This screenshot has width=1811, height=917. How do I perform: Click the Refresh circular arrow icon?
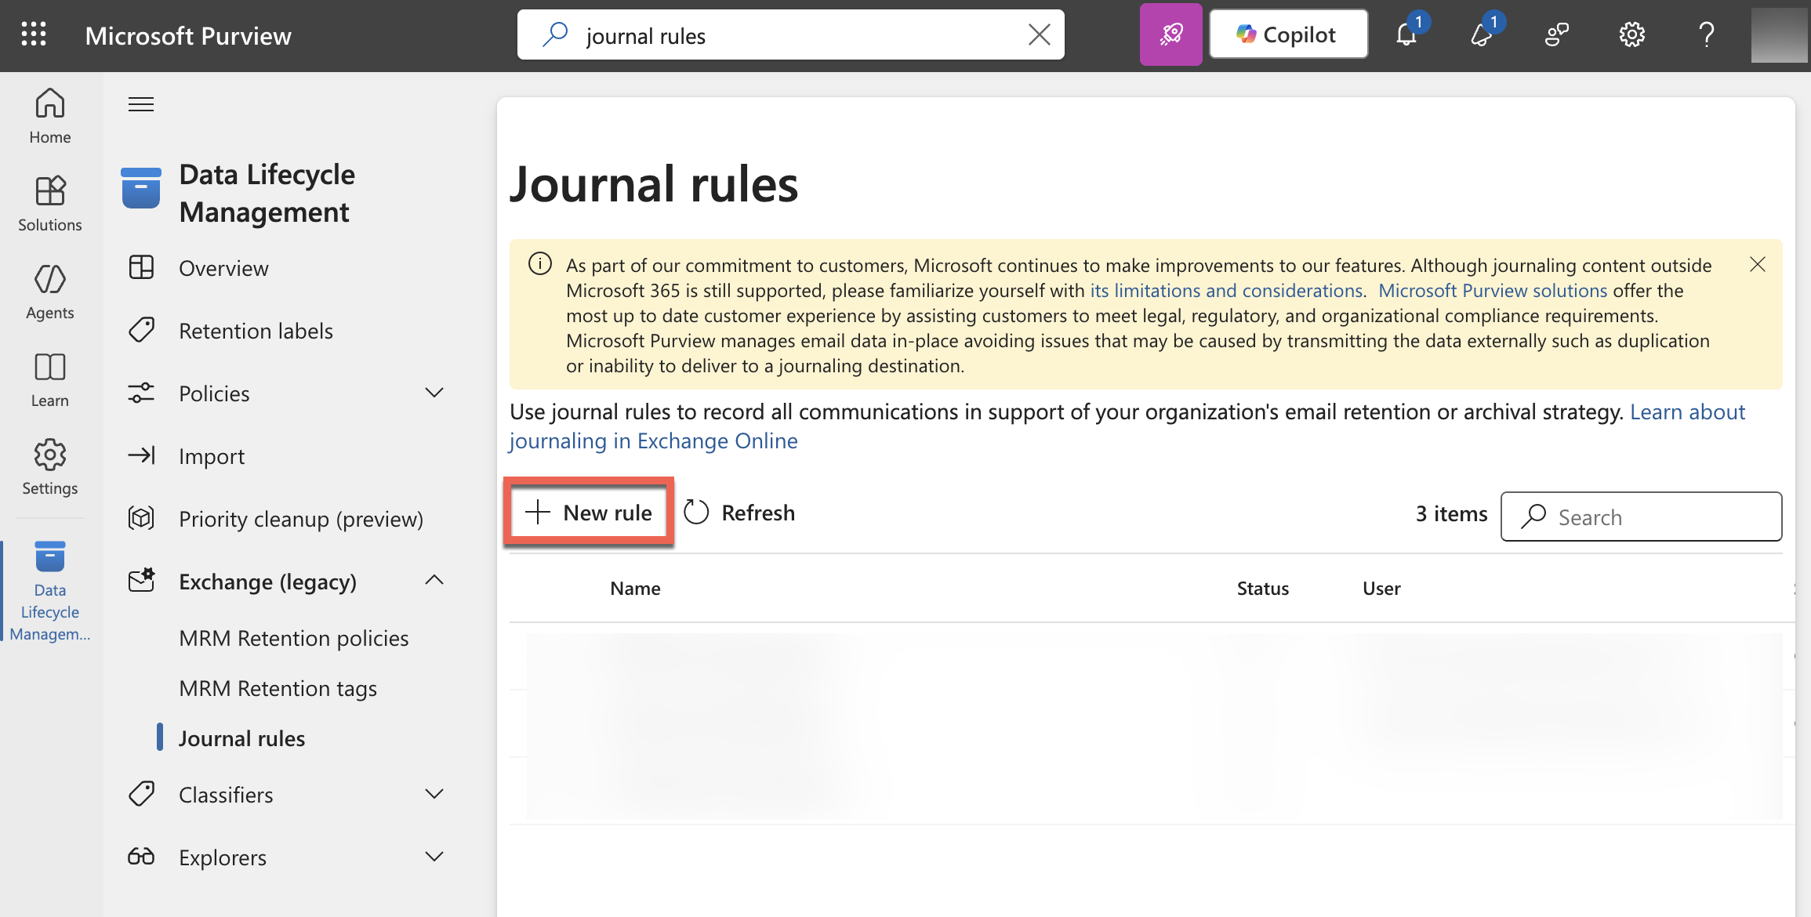click(696, 513)
